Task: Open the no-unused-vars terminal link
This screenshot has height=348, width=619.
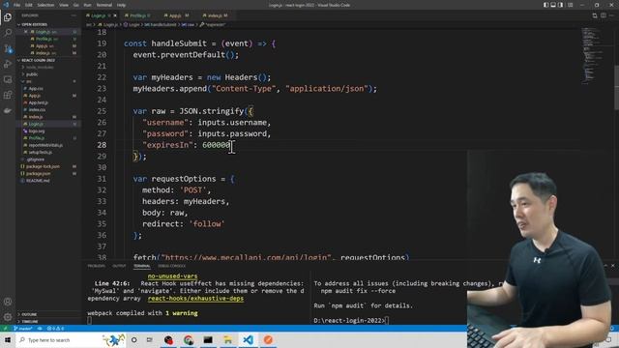Action: (172, 276)
